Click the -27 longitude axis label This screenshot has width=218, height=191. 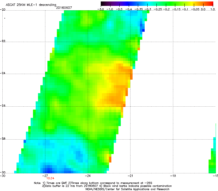point(45,176)
